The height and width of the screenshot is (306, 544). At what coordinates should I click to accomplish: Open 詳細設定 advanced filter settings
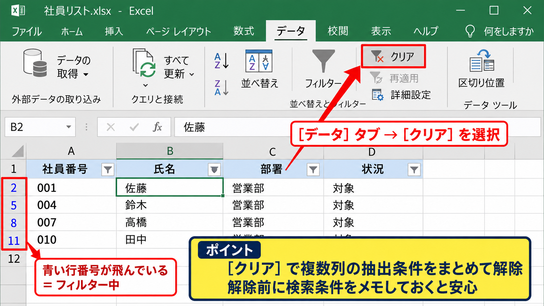pyautogui.click(x=401, y=95)
